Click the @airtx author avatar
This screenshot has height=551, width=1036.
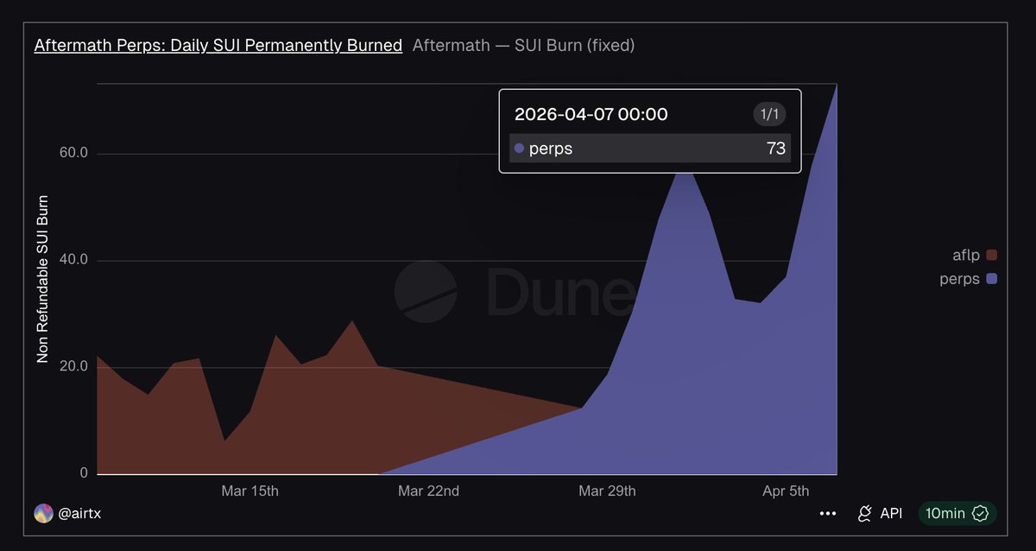(x=43, y=514)
